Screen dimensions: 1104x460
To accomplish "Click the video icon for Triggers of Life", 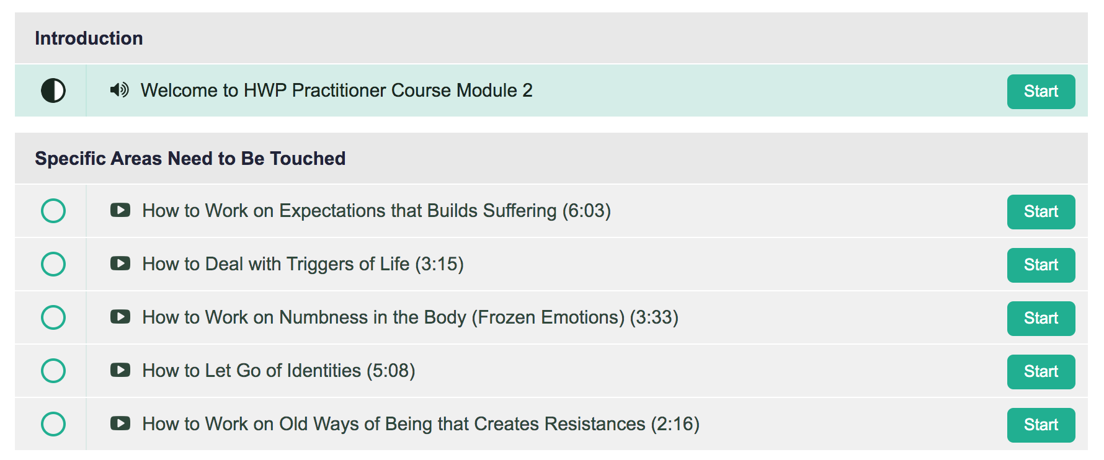I will pos(120,263).
